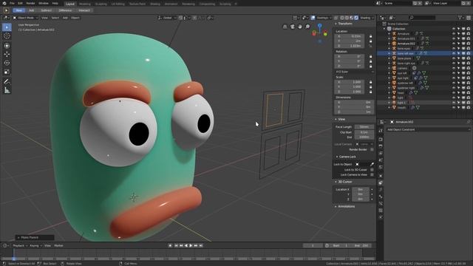Click the pan view hand gizmo
Screen dimensions: 473x266
coord(300,27)
